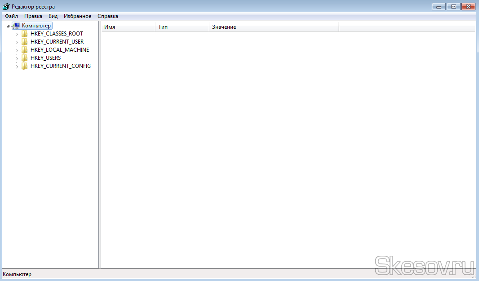The height and width of the screenshot is (281, 479).
Task: Select the HKEY_LOCAL_MACHINE key label
Action: point(60,50)
